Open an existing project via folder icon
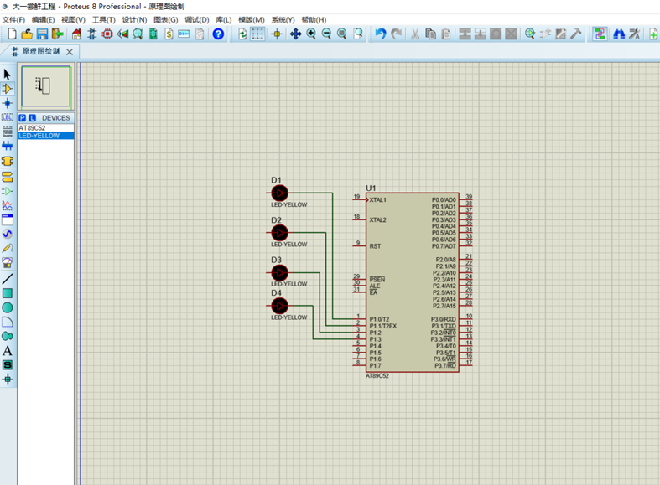Viewport: 660px width, 485px height. (x=27, y=34)
